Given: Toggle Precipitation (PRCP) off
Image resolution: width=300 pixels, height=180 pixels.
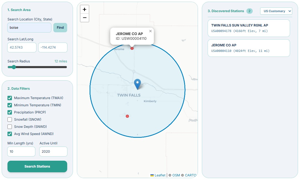Looking at the screenshot, I should tap(10, 112).
